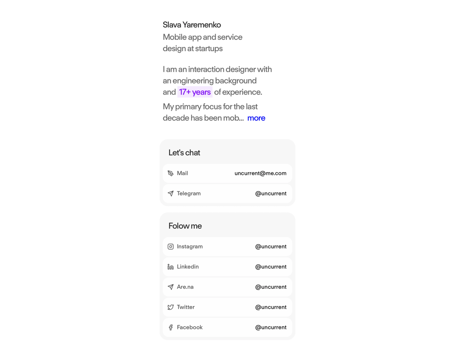
Task: Open the email address uncurrent@me.com
Action: 261,173
